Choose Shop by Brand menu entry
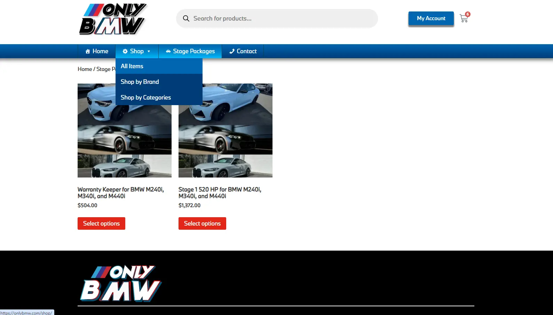Screen dimensions: 553x315 click(140, 82)
